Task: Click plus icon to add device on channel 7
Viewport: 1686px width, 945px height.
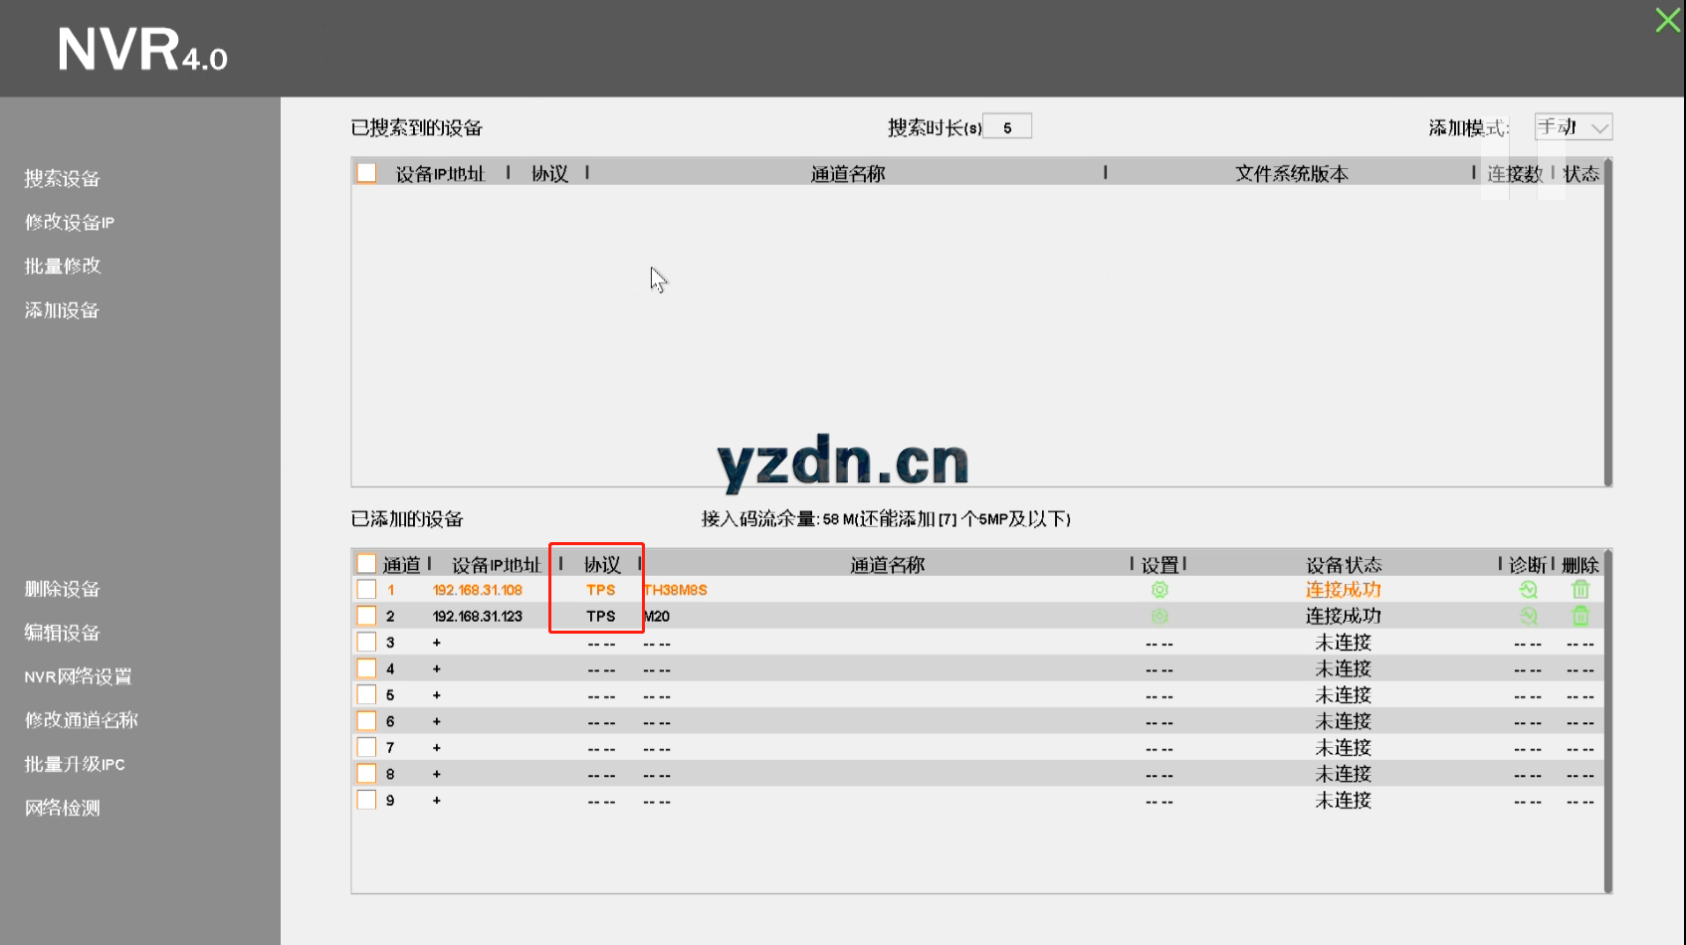Action: coord(436,747)
